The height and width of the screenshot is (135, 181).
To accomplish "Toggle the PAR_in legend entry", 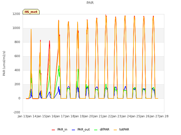I will [59, 129].
